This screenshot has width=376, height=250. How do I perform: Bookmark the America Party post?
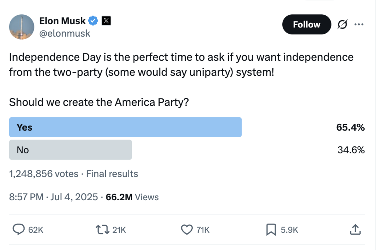click(271, 230)
